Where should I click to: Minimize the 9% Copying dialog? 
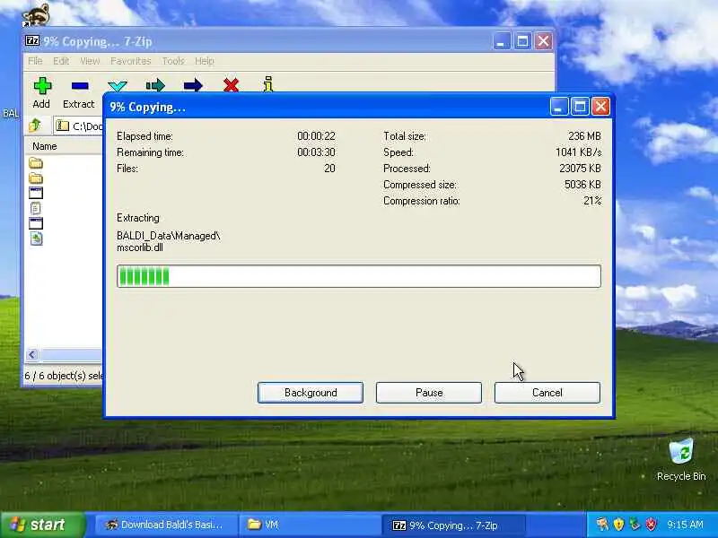[558, 107]
